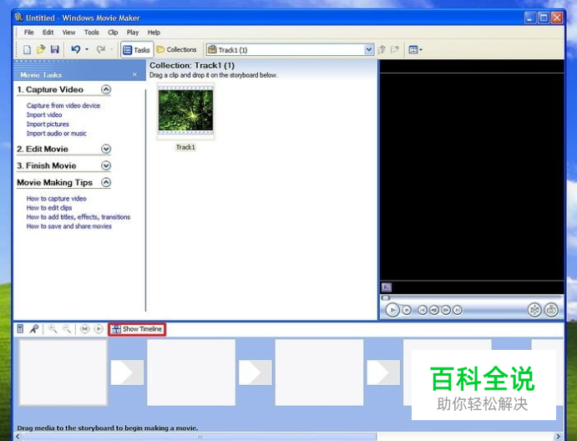Open the Tools menu
577x441 pixels.
pyautogui.click(x=91, y=33)
